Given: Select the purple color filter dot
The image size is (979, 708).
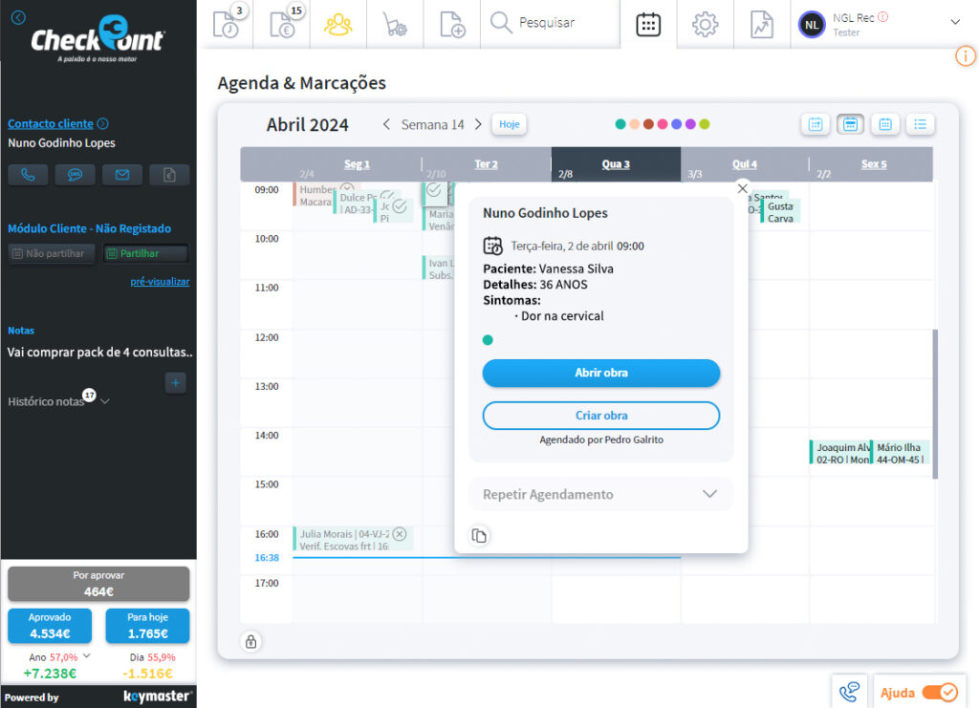Looking at the screenshot, I should 690,124.
